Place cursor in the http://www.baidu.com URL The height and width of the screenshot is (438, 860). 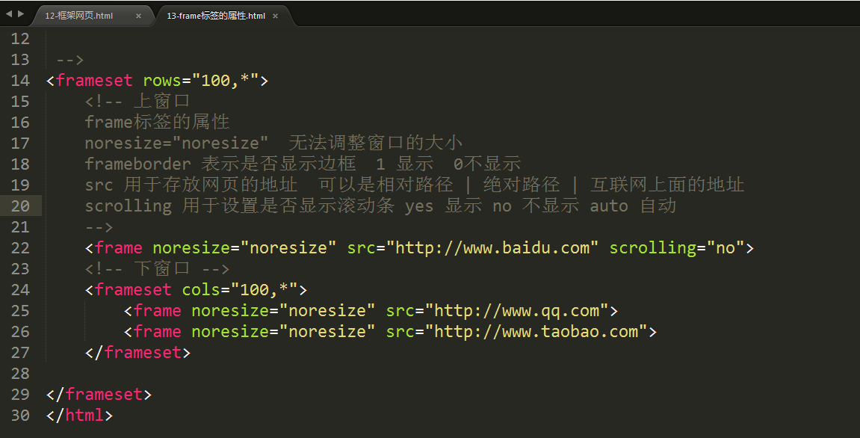point(492,248)
